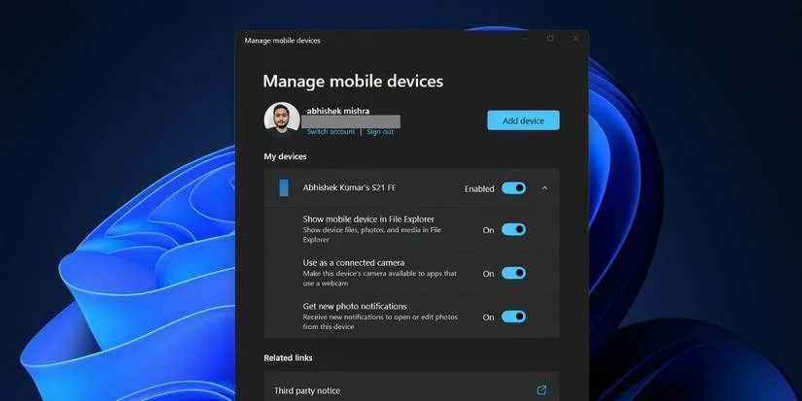Turn off Show mobile device in File Explorer

coord(513,229)
